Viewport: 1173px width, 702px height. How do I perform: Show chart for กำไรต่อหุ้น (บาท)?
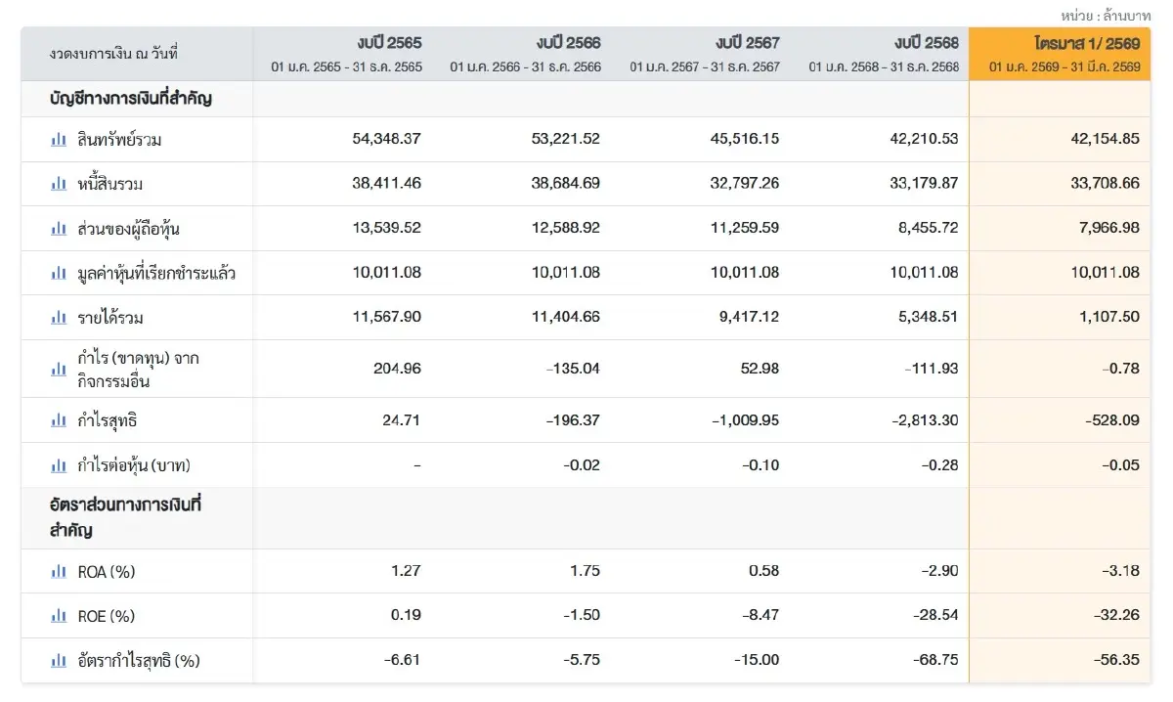[59, 465]
